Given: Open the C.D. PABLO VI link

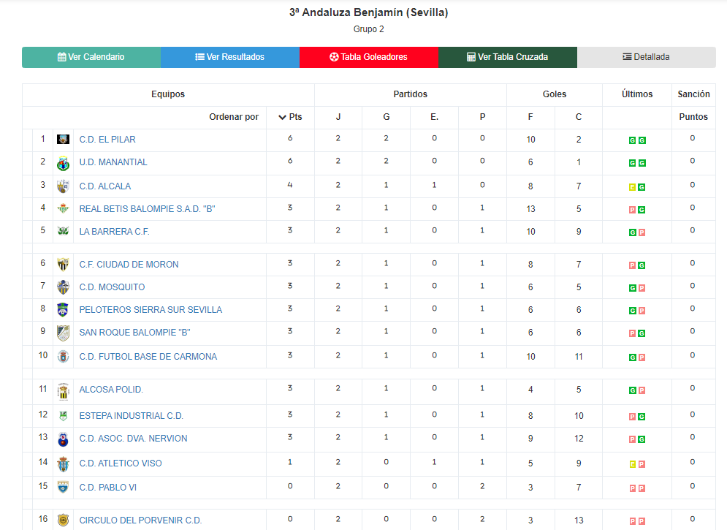Looking at the screenshot, I should tap(108, 488).
